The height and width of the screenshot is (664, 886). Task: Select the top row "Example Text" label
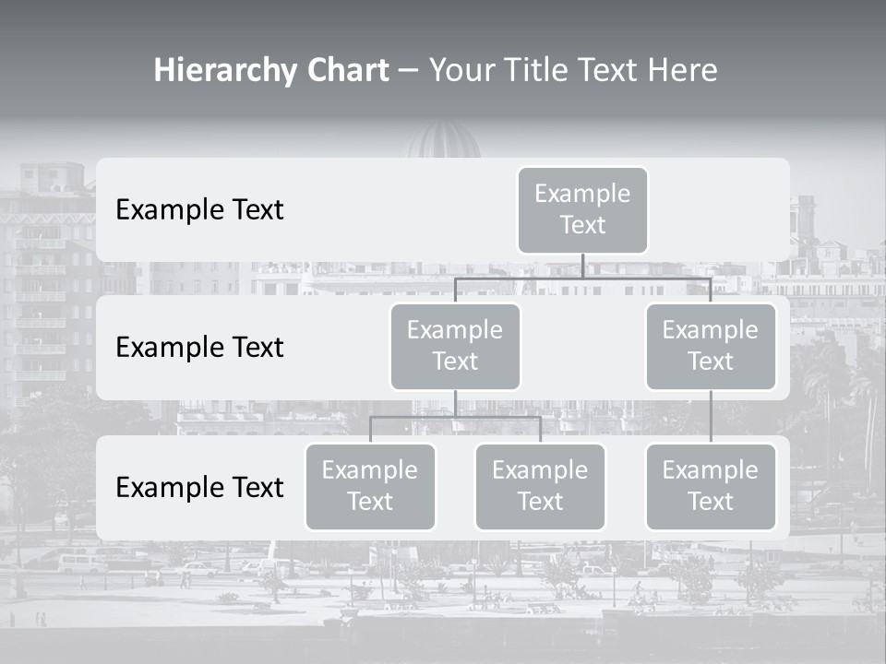tap(199, 209)
